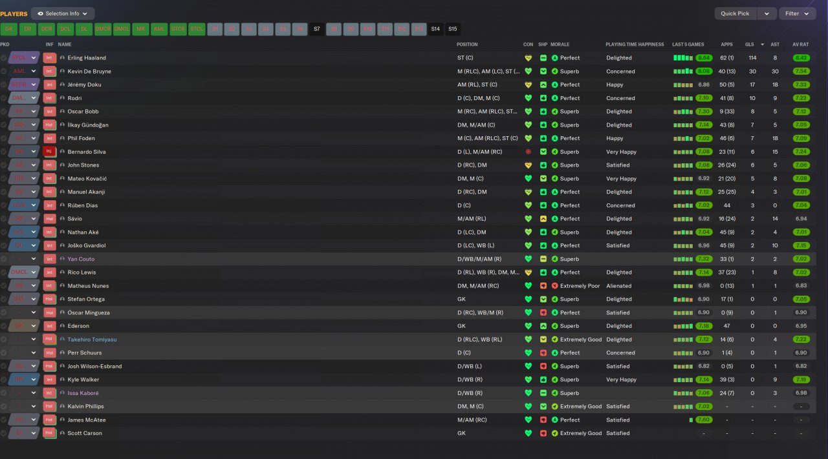The height and width of the screenshot is (459, 828).
Task: Sort by the AV RAT column header
Action: point(801,45)
